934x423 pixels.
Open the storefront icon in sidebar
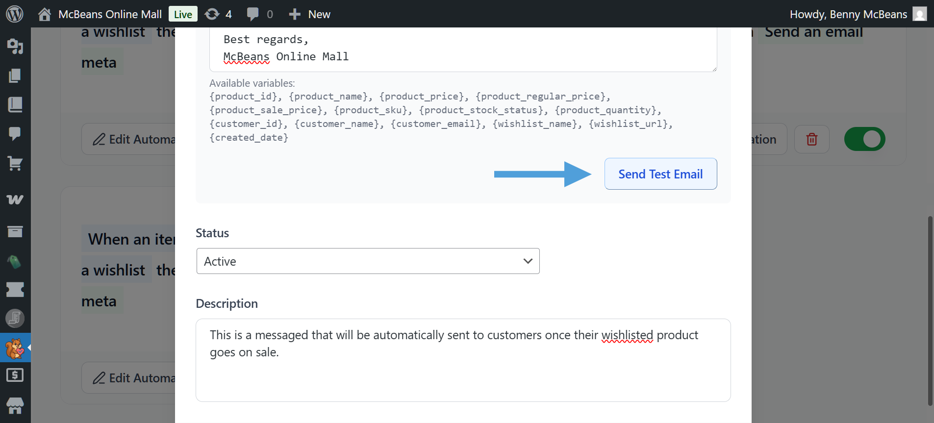[15, 406]
